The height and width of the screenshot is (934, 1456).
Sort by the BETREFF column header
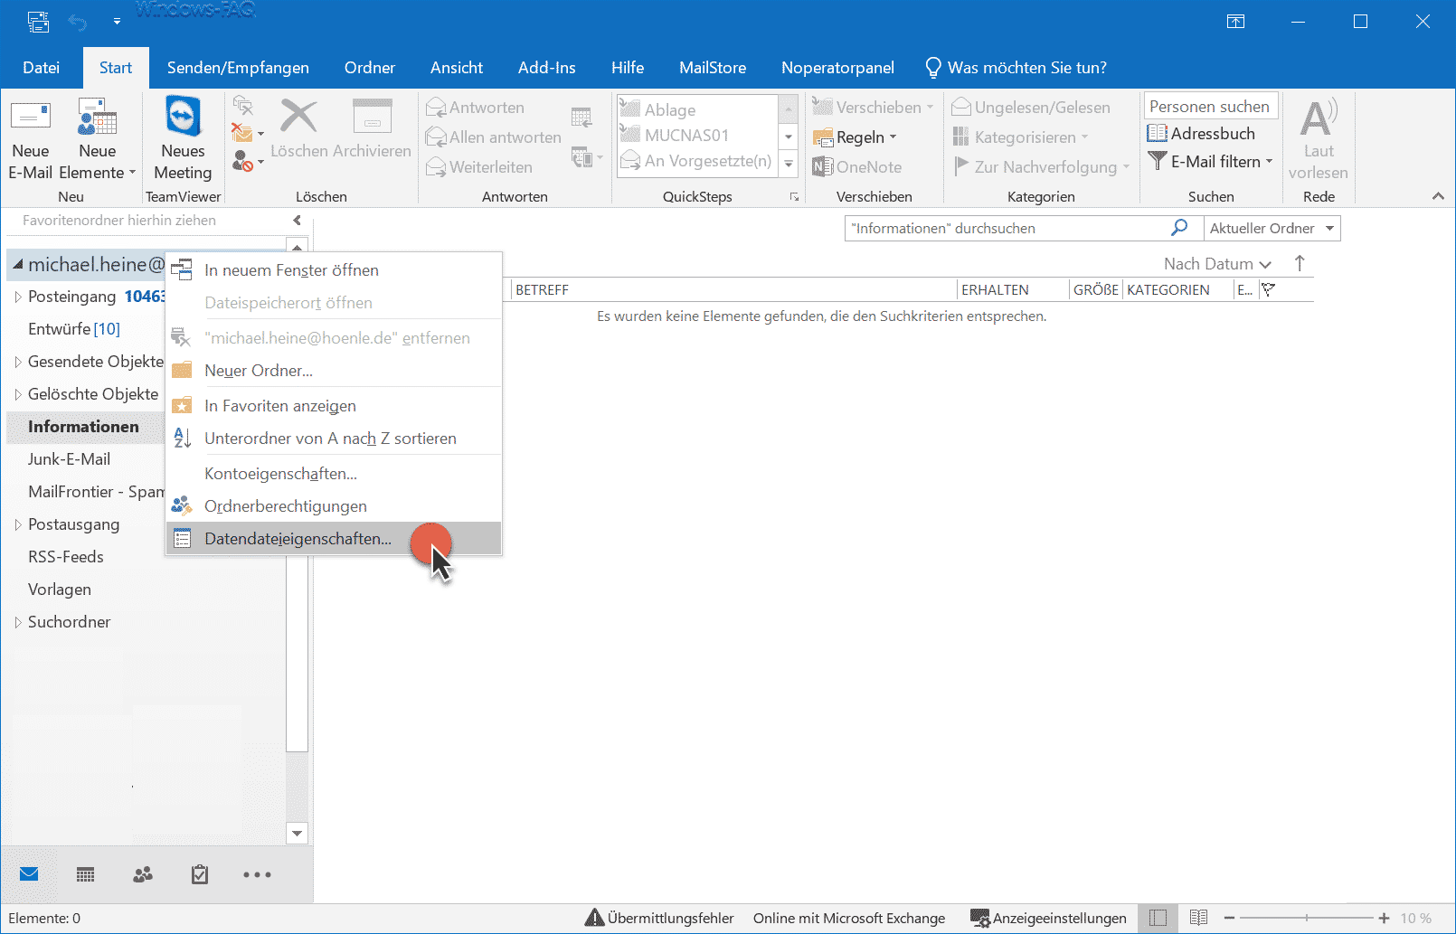pyautogui.click(x=733, y=290)
